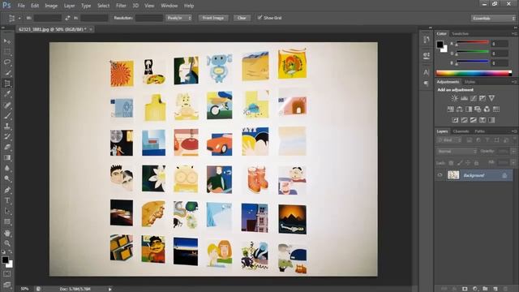The image size is (519, 292).
Task: Open the Image menu
Action: 51,6
